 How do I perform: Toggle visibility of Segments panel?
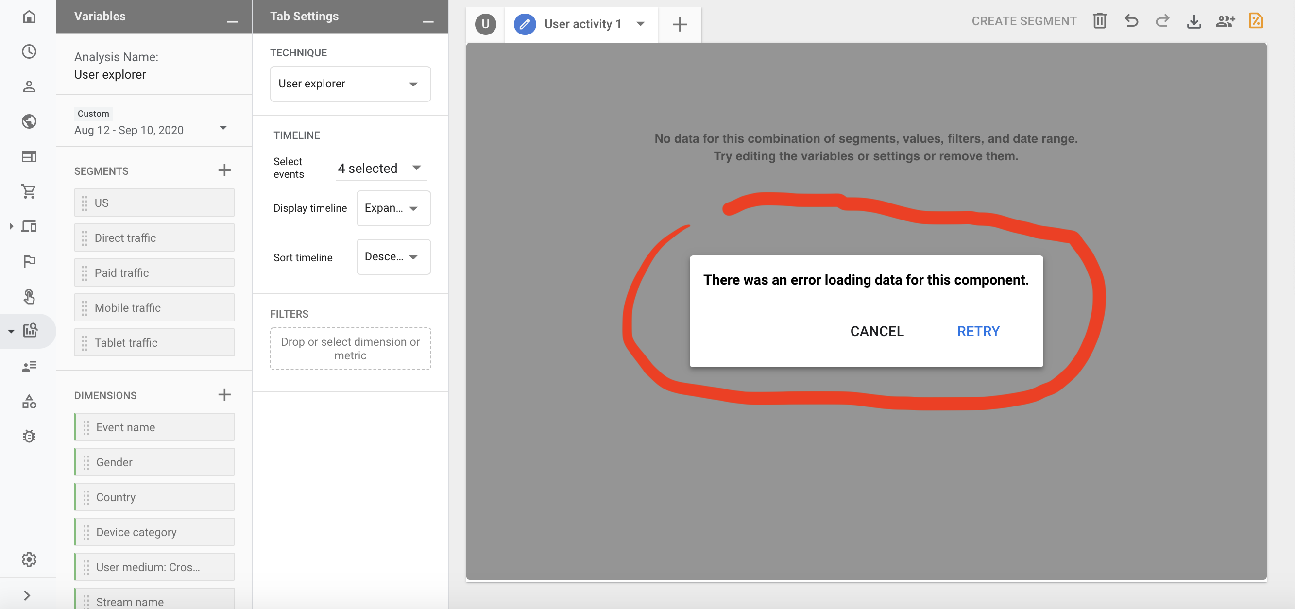(x=101, y=171)
